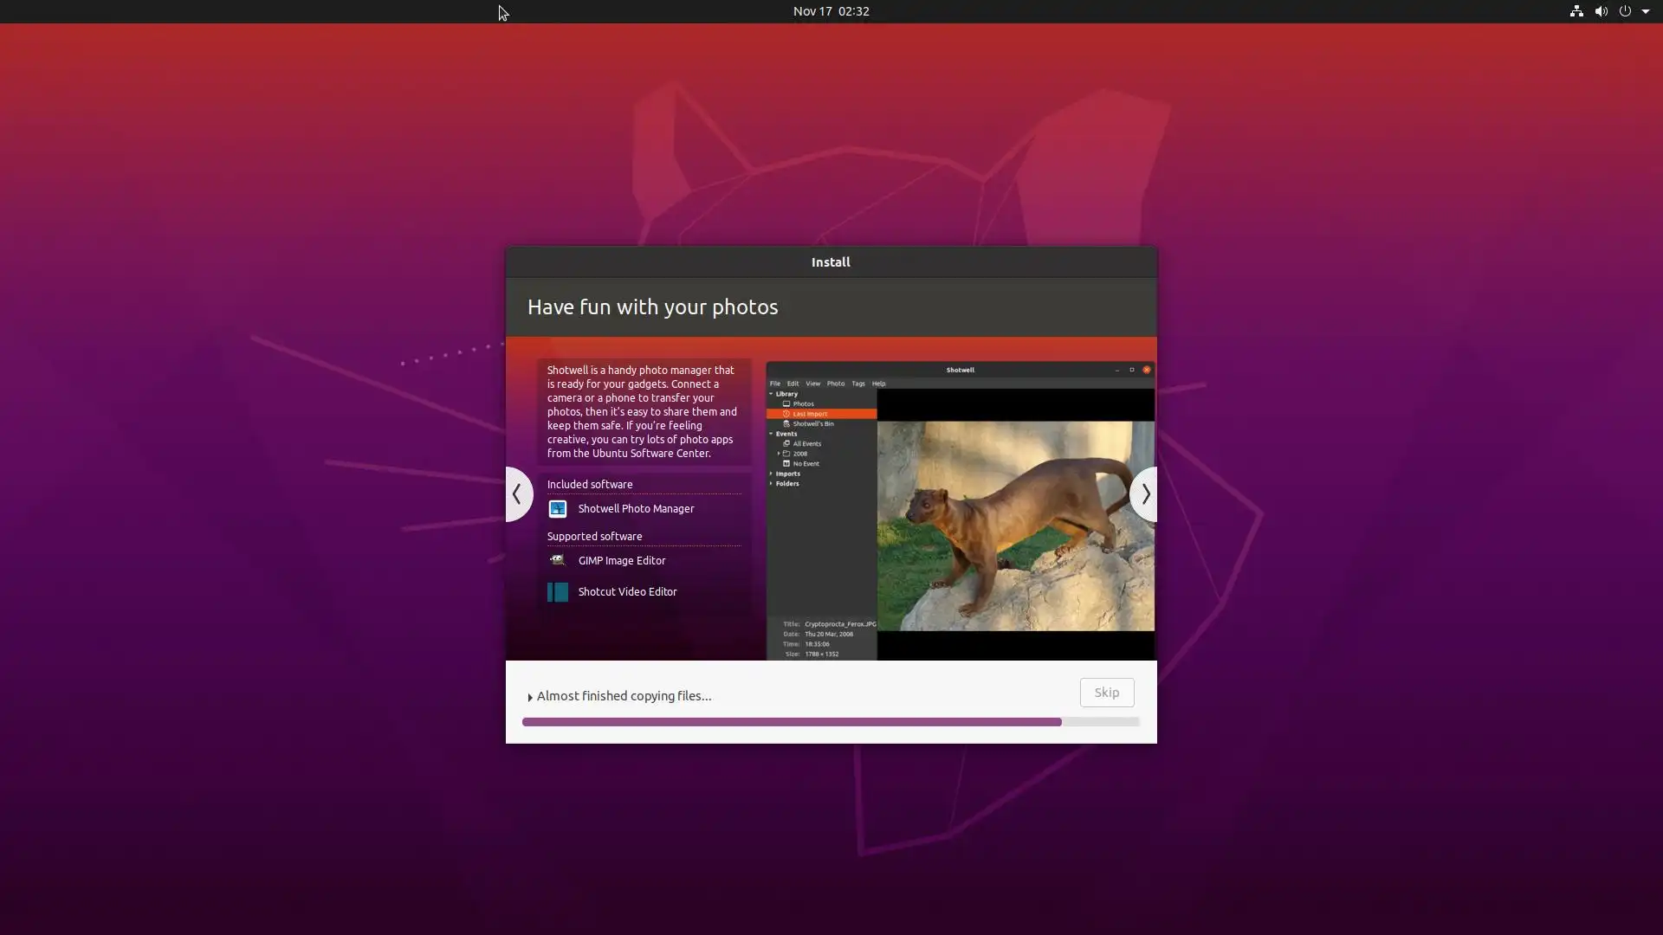
Task: Open the system menu dropdown arrow
Action: point(1646,11)
